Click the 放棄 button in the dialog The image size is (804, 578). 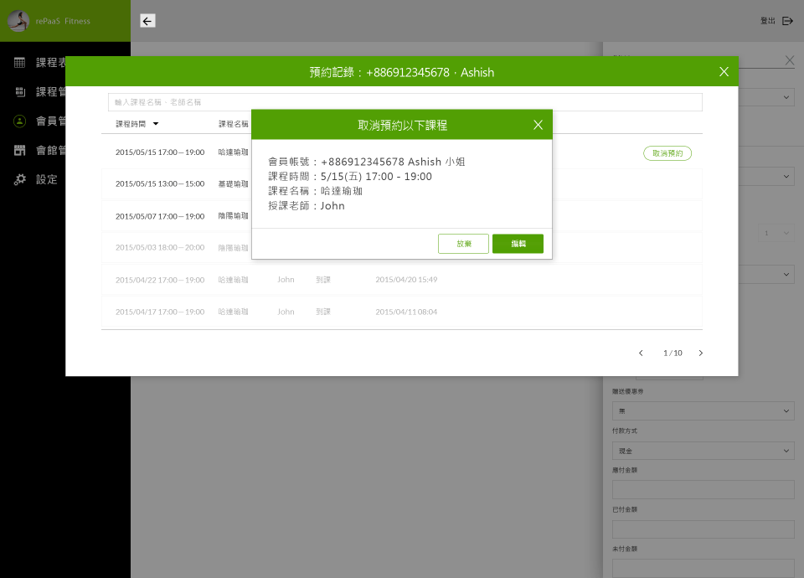pos(463,244)
